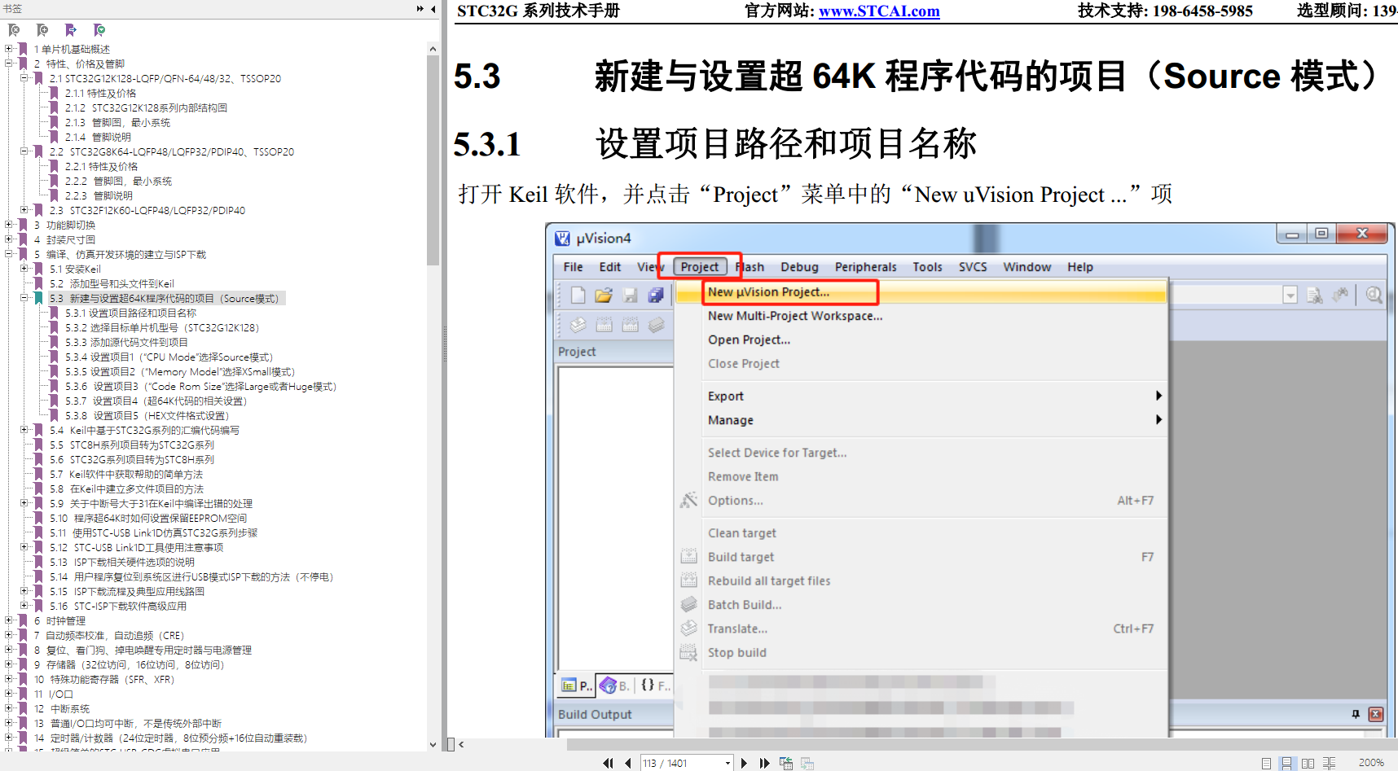Jump to the last page
The image size is (1398, 771).
click(x=764, y=763)
